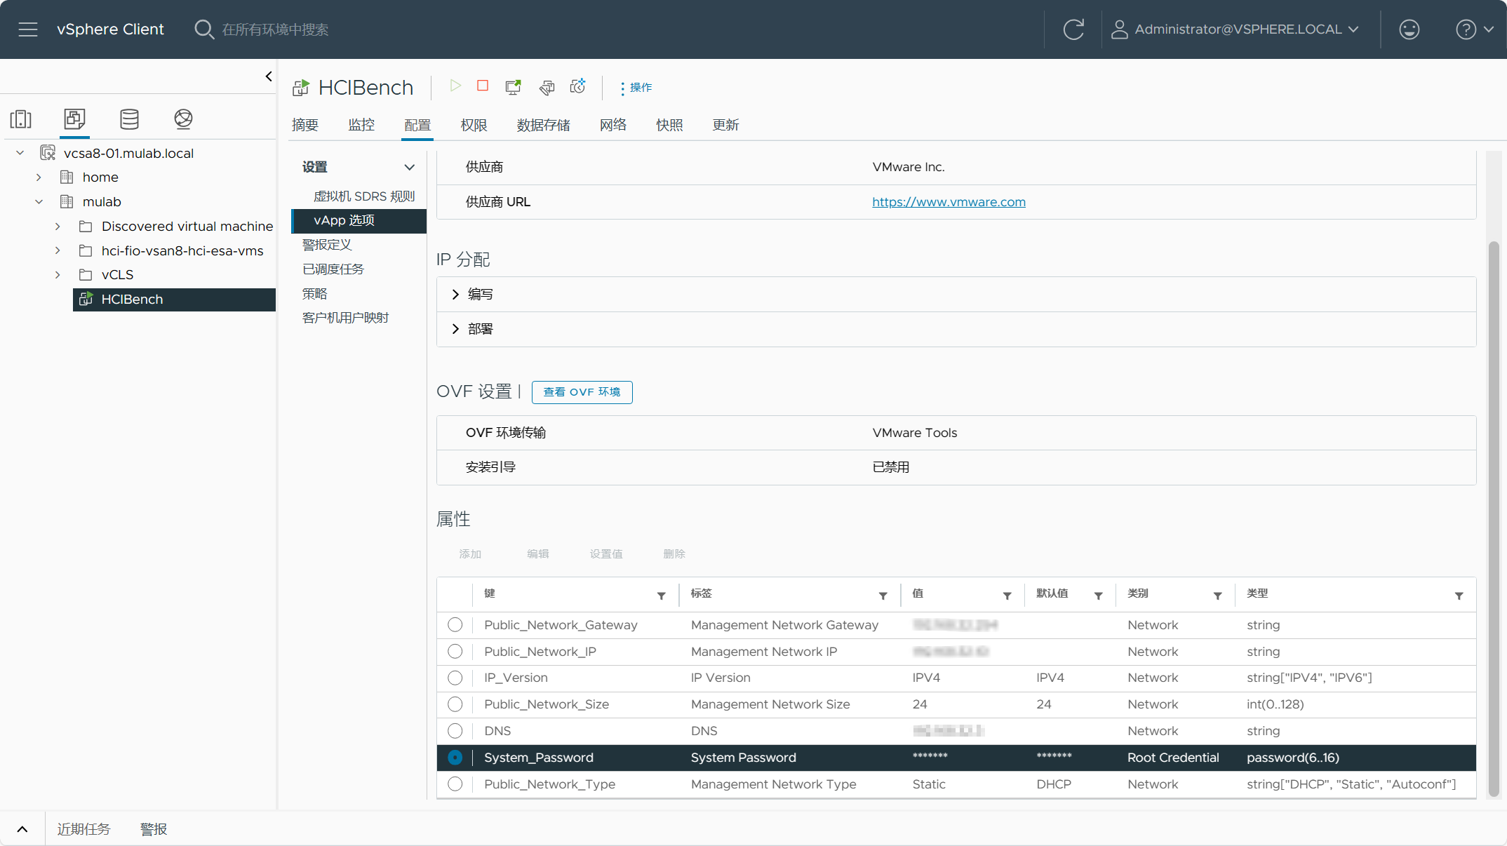
Task: Click the vertical scrollbar of properties pane
Action: [x=1494, y=519]
